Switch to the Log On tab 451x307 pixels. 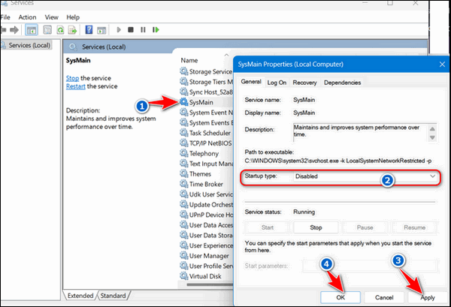click(x=277, y=83)
